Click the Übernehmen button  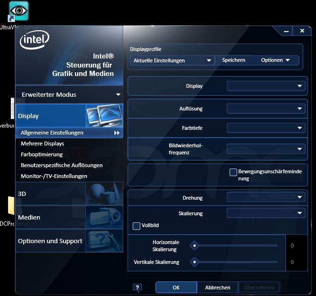pyautogui.click(x=259, y=288)
